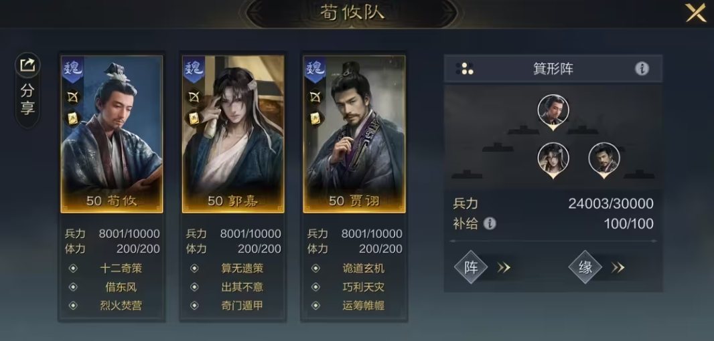This screenshot has height=341, width=714.
Task: Select the archer troop icon on 荀攸's card
Action: tap(73, 96)
